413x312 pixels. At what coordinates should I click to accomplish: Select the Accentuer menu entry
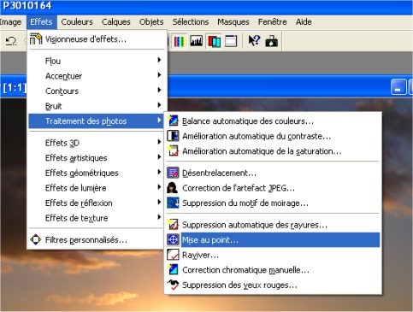(x=97, y=76)
